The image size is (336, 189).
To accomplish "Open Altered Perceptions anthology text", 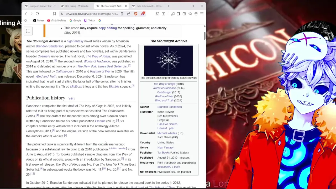I will point(73,129).
